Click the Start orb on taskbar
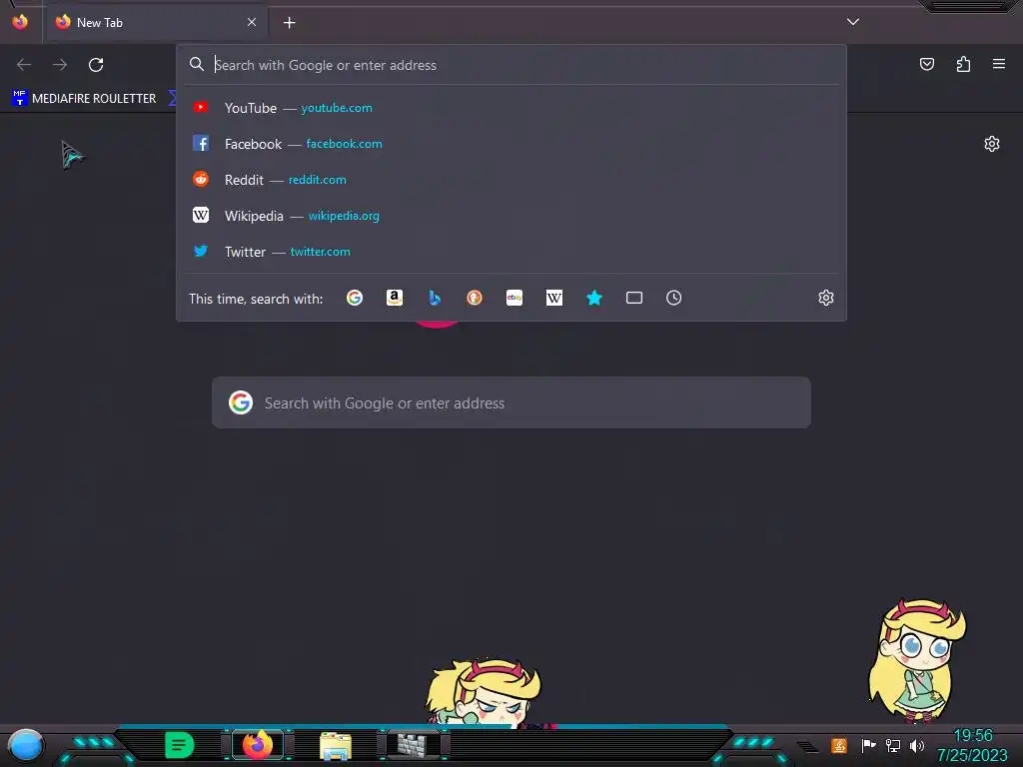The height and width of the screenshot is (767, 1023). point(26,745)
